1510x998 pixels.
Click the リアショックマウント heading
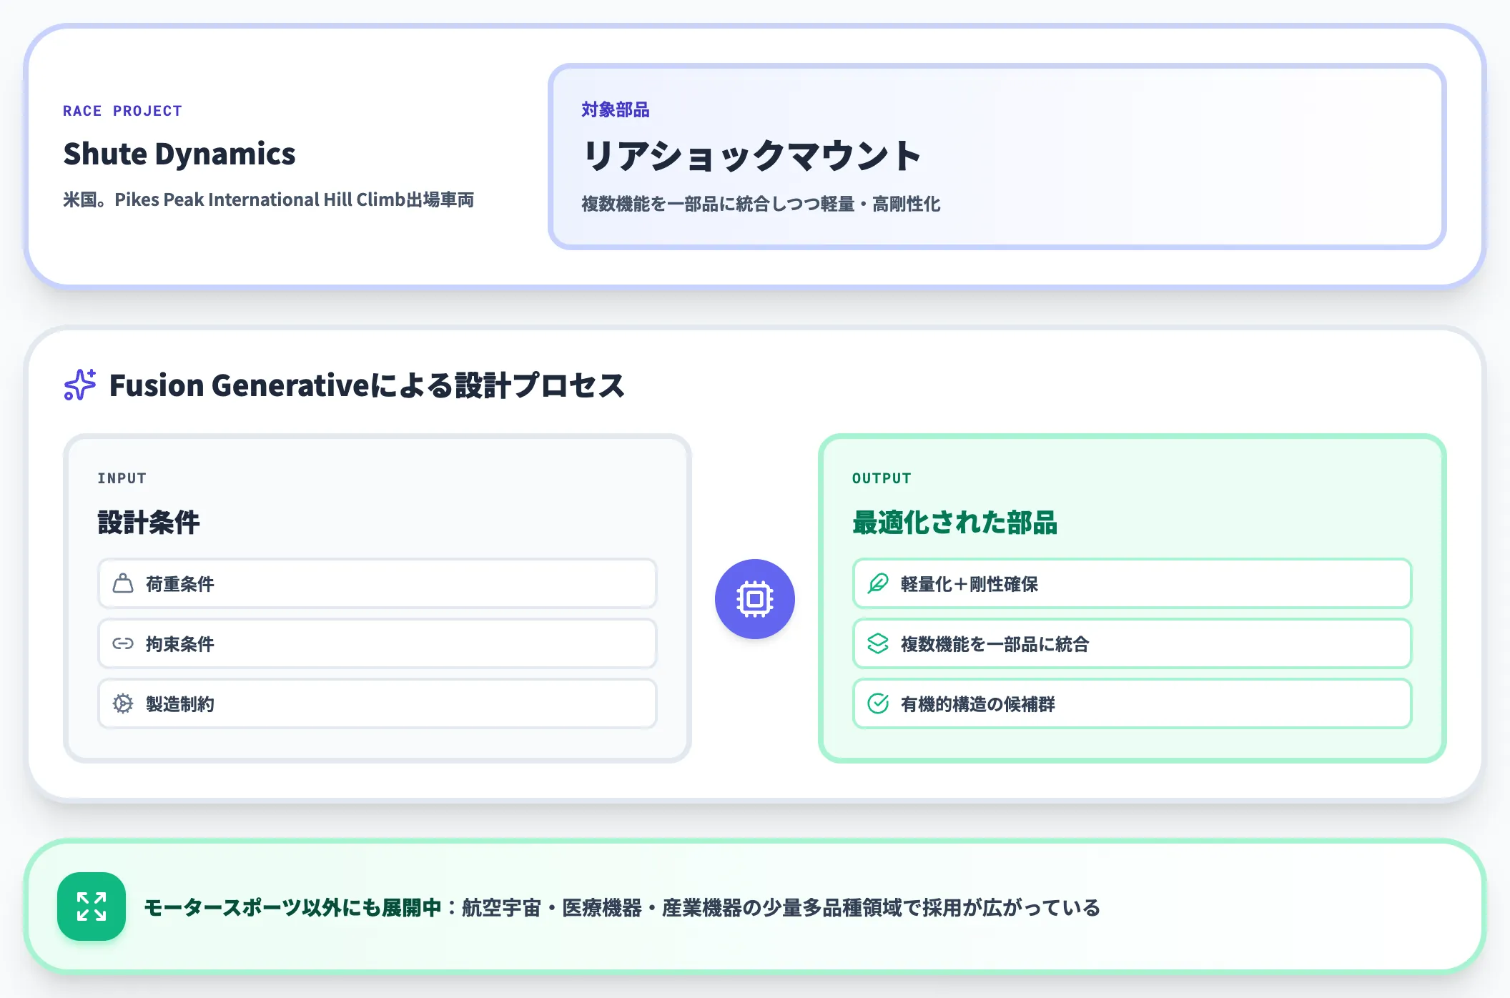pyautogui.click(x=752, y=155)
